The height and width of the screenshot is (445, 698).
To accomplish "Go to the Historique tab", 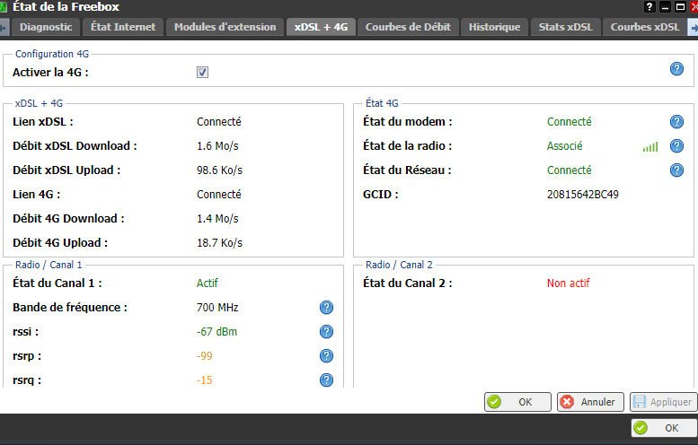I will [494, 27].
